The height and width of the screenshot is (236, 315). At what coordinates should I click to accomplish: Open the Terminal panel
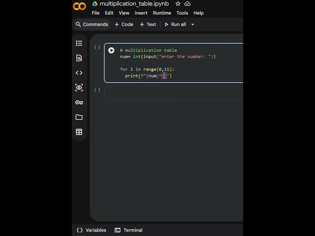pos(128,230)
